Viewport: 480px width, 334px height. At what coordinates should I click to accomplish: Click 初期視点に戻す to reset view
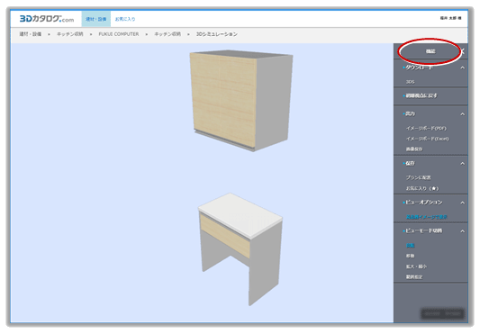pos(421,95)
